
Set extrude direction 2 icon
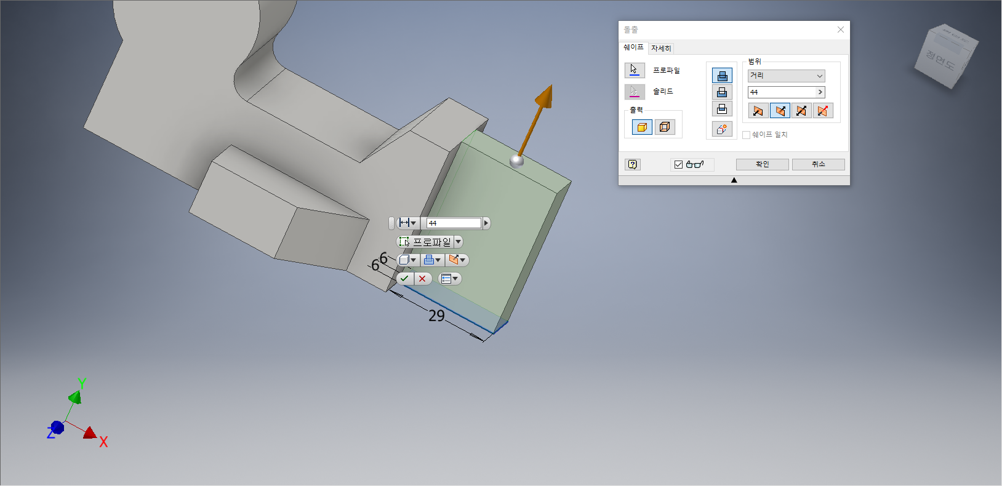pos(780,111)
